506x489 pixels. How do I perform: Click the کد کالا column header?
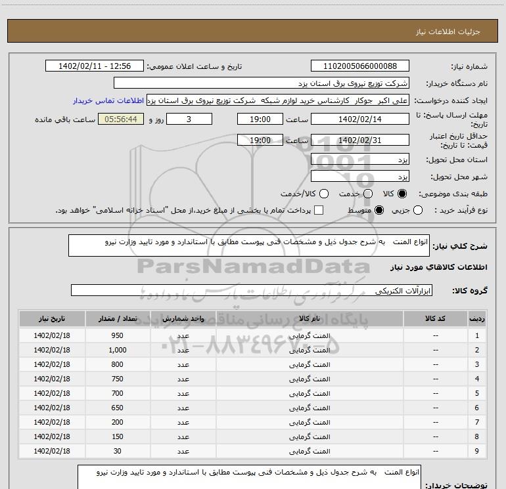(435, 318)
